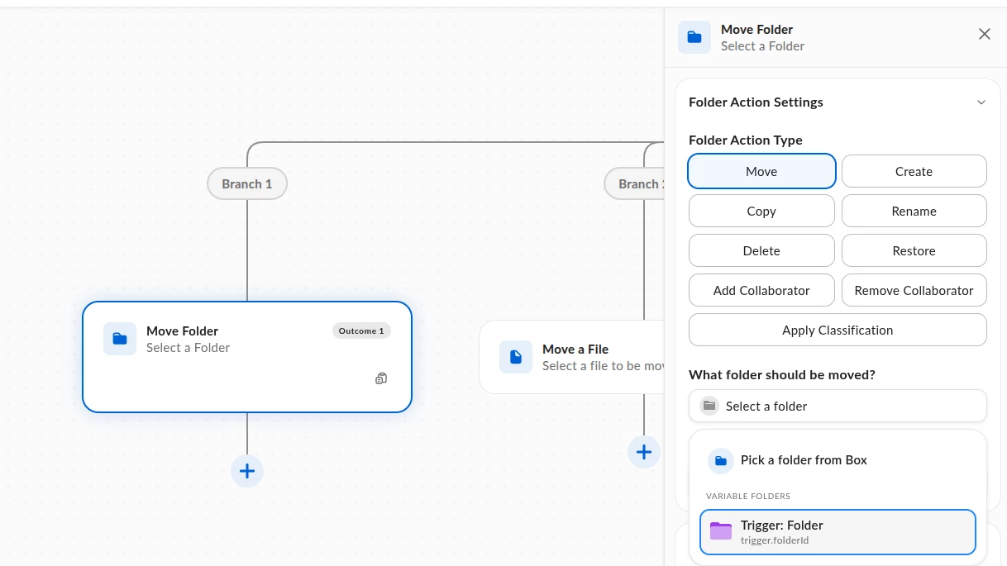Image resolution: width=1007 pixels, height=566 pixels.
Task: Click the Branch 1 label
Action: (x=247, y=183)
